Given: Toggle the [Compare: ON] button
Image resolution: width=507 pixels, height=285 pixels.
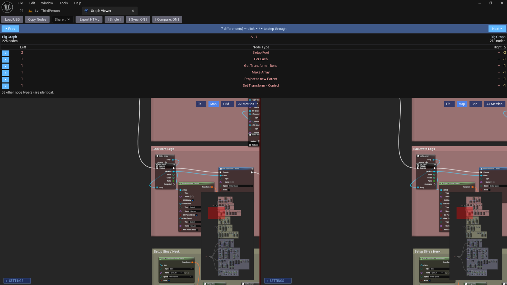Looking at the screenshot, I should point(167,20).
